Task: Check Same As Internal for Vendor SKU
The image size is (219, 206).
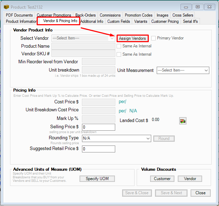Action: point(119,54)
